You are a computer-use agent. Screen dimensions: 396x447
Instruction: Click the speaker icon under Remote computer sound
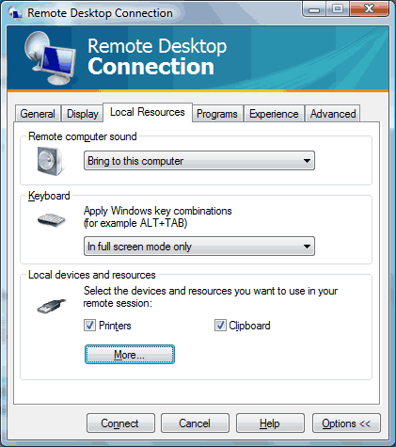(50, 161)
